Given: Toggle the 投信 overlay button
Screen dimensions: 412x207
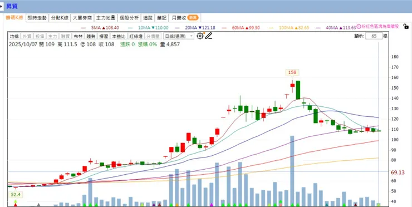Looking at the screenshot, I should pos(40,36).
